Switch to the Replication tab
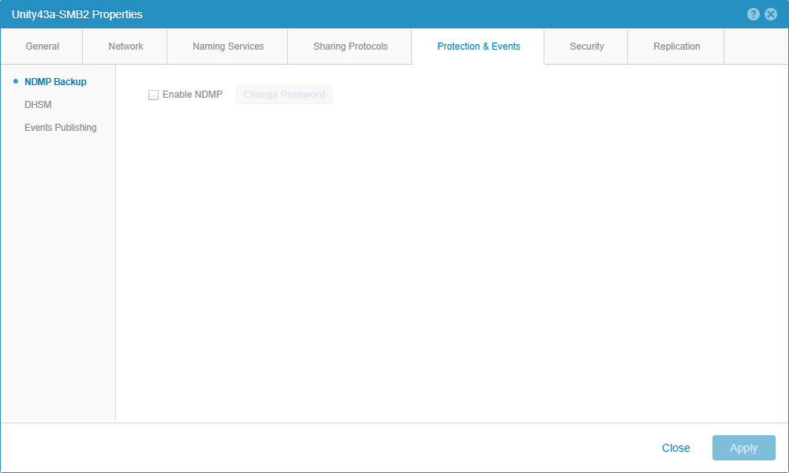This screenshot has width=789, height=473. (676, 47)
